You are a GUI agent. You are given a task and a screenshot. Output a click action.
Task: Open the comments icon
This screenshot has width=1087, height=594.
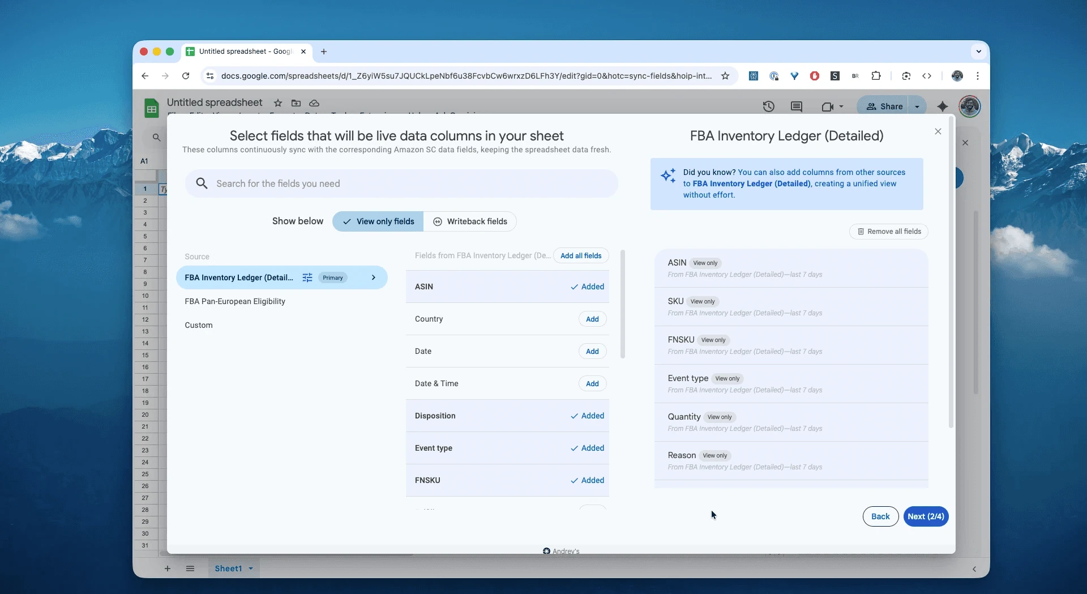point(797,106)
